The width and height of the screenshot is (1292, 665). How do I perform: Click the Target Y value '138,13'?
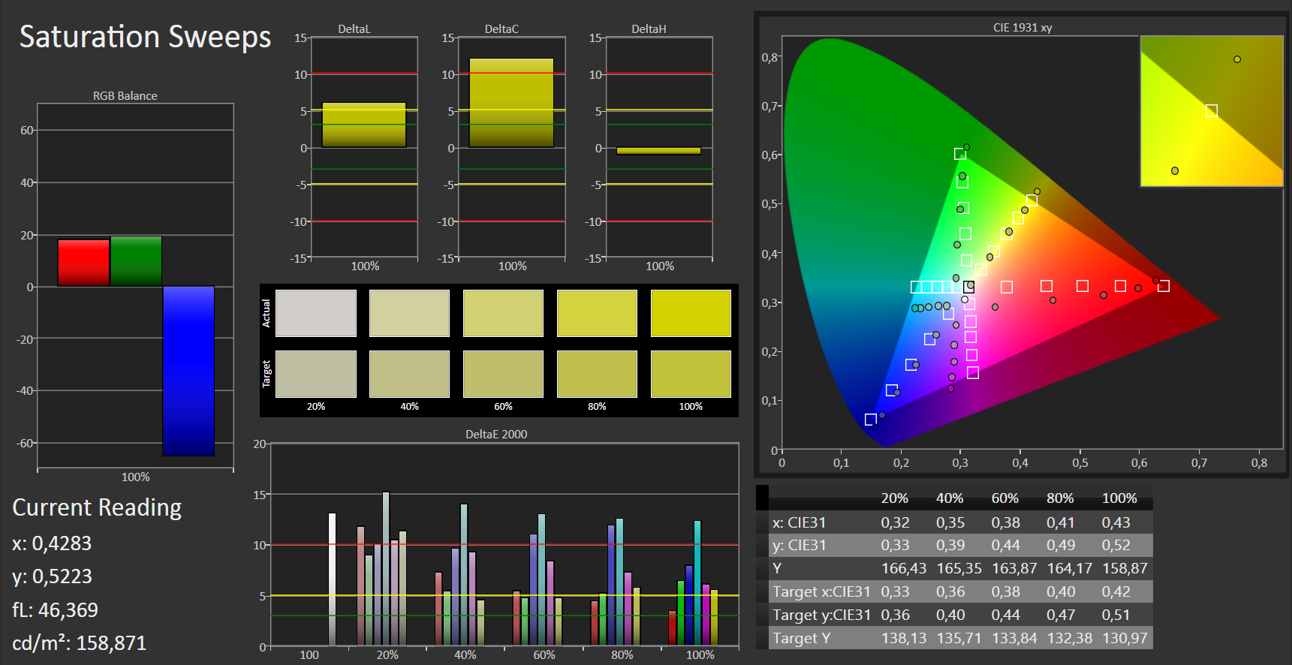(x=904, y=639)
